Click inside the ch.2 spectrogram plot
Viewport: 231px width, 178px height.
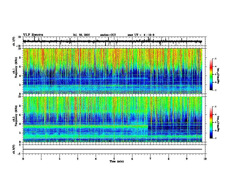[x=113, y=119]
